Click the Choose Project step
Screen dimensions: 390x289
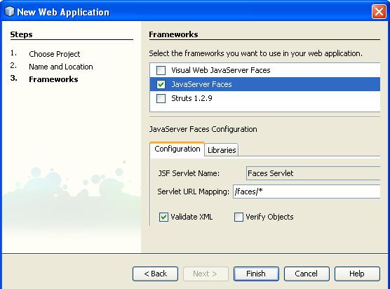click(55, 54)
